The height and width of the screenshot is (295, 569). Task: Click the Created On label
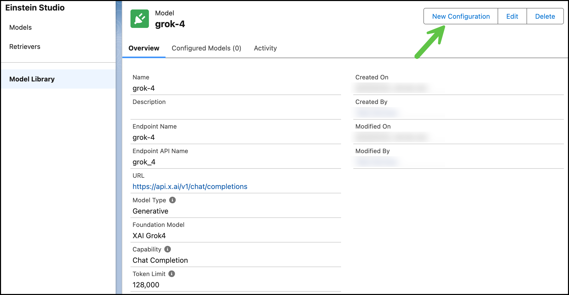(372, 77)
